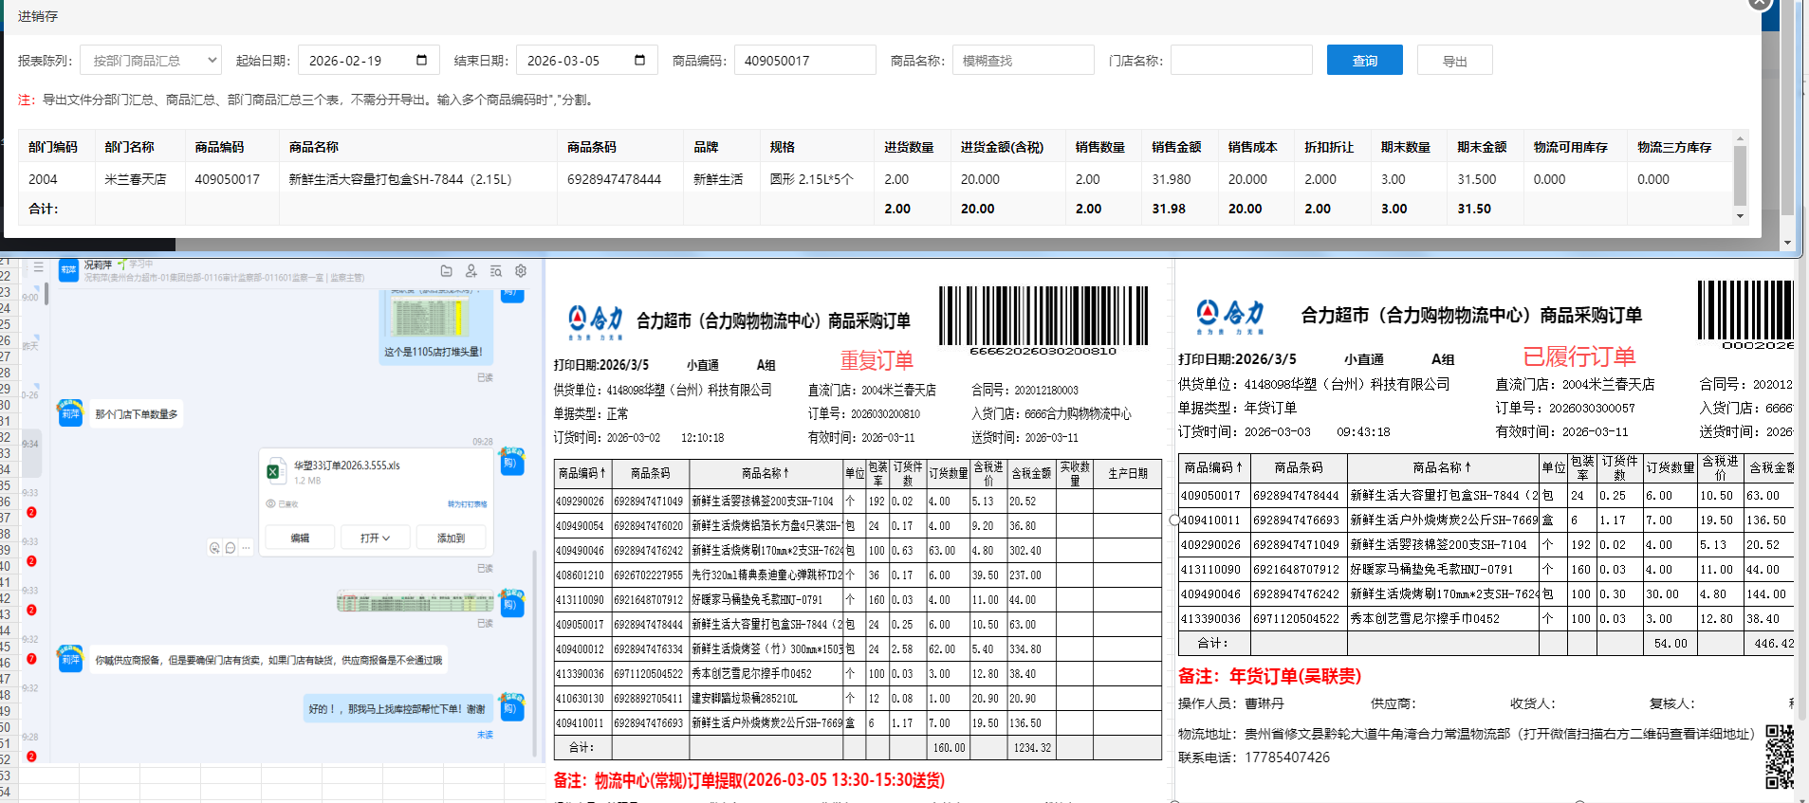Expand the 报表陈列 dropdown
Image resolution: width=1809 pixels, height=803 pixels.
coord(151,61)
